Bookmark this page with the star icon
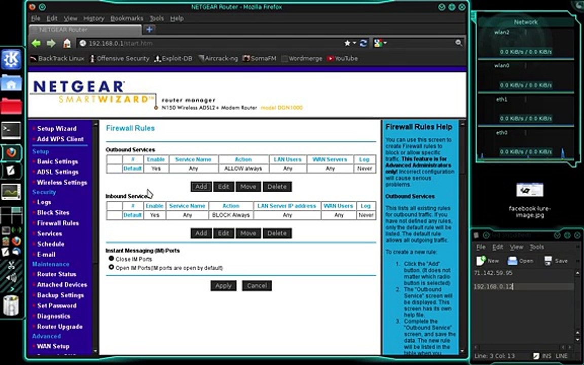Screen dimensions: 584x365 [x=347, y=43]
